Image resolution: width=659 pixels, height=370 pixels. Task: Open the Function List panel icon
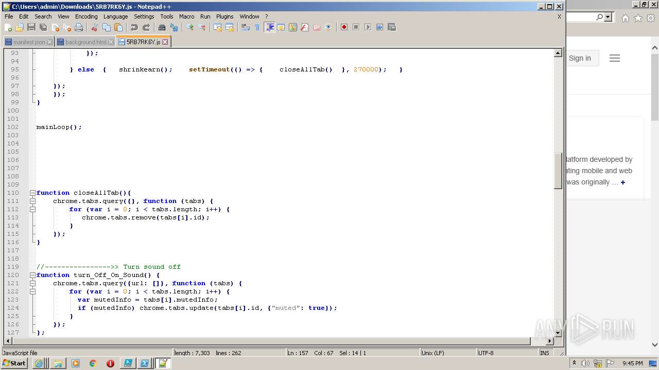[305, 27]
